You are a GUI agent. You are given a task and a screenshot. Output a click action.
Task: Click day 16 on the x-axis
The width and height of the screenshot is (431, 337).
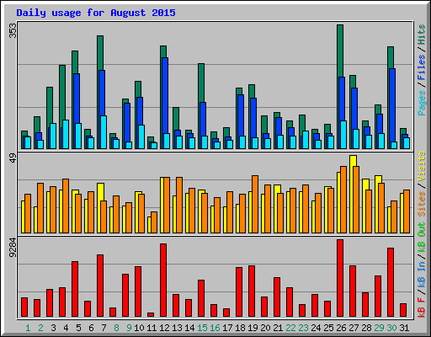click(x=215, y=328)
